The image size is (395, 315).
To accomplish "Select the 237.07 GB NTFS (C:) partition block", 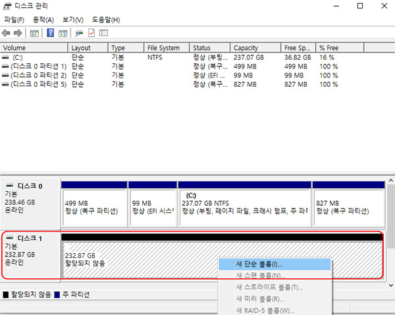I will point(244,204).
